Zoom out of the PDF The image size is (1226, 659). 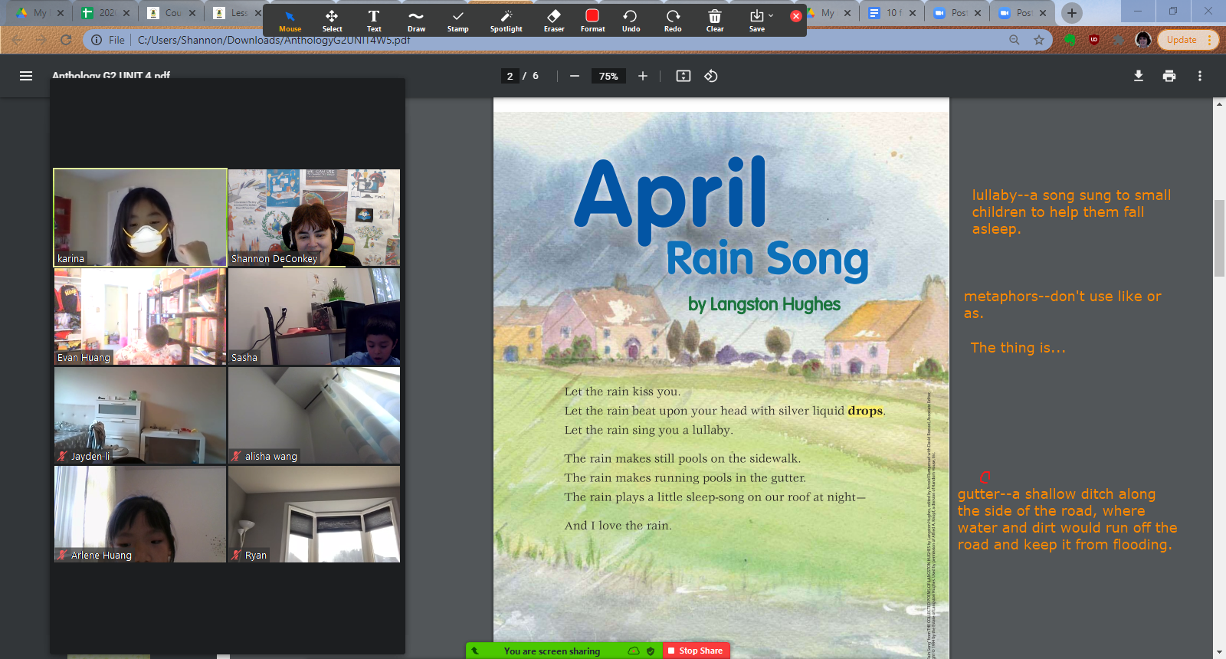pos(575,76)
